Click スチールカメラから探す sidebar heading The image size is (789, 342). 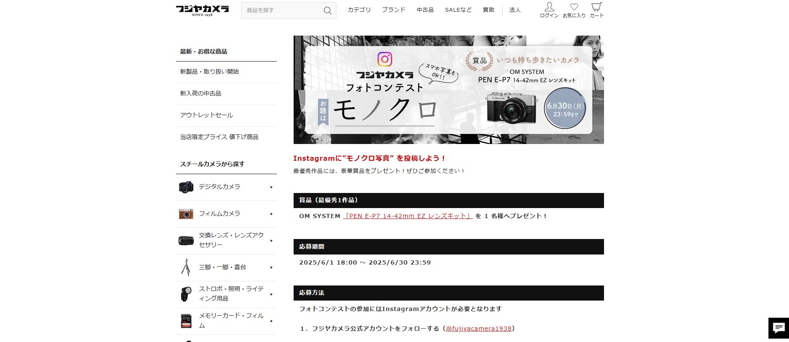(212, 164)
